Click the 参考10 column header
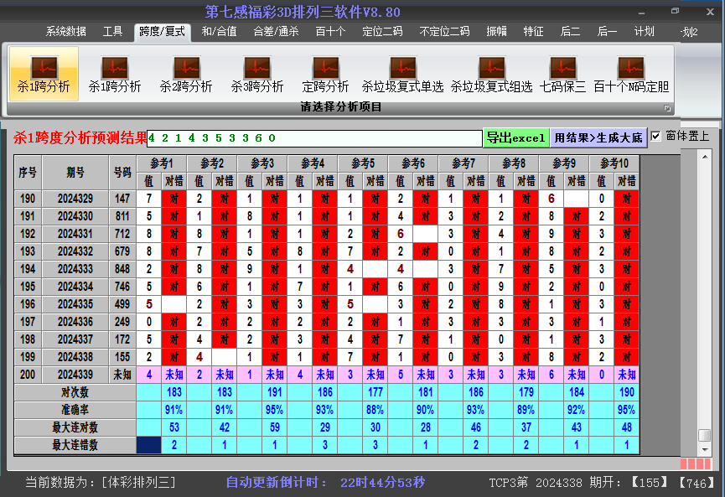Viewport: 725px width, 497px height. [x=614, y=163]
